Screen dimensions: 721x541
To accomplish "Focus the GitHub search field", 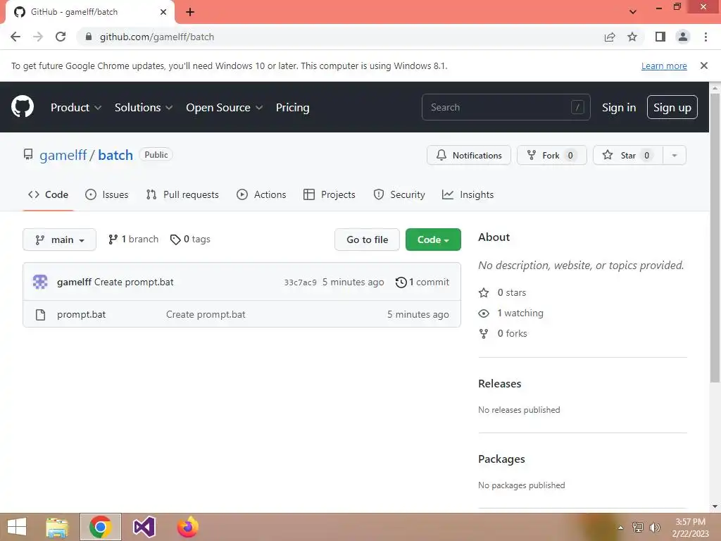I will [x=506, y=107].
